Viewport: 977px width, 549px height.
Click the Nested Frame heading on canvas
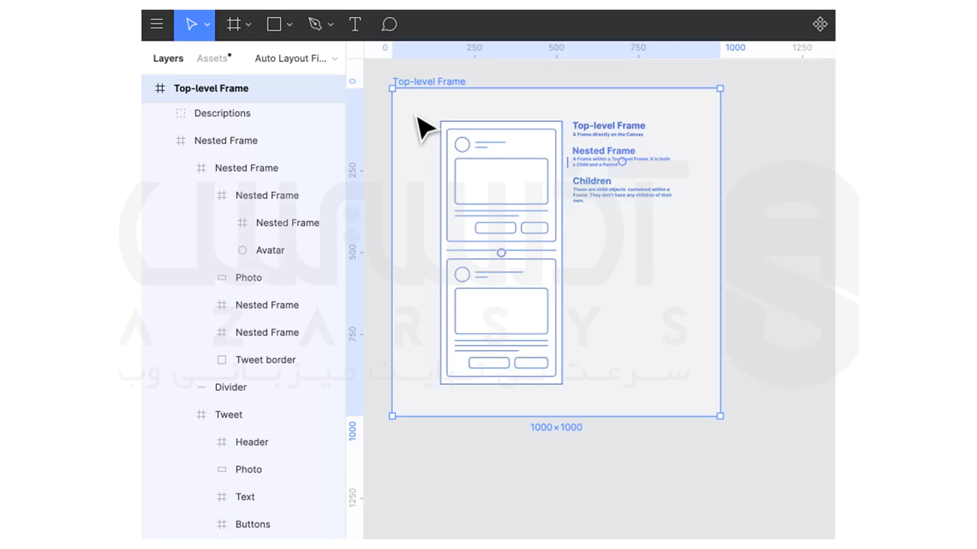tap(604, 151)
